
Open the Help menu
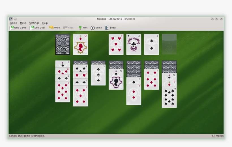pos(45,23)
